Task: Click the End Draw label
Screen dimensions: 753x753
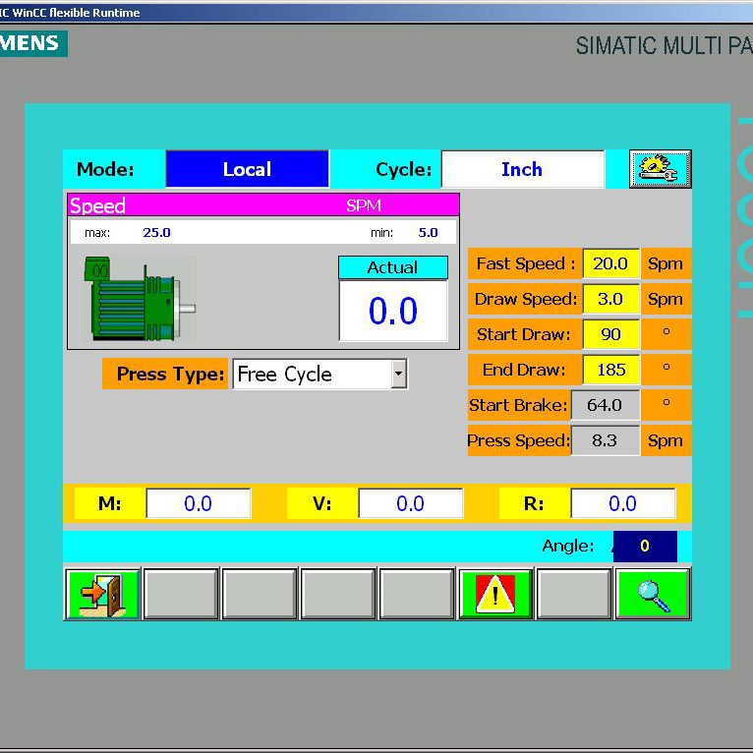Action: coord(525,370)
